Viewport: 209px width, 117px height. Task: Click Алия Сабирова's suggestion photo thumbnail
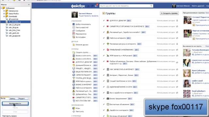pyautogui.click(x=187, y=73)
